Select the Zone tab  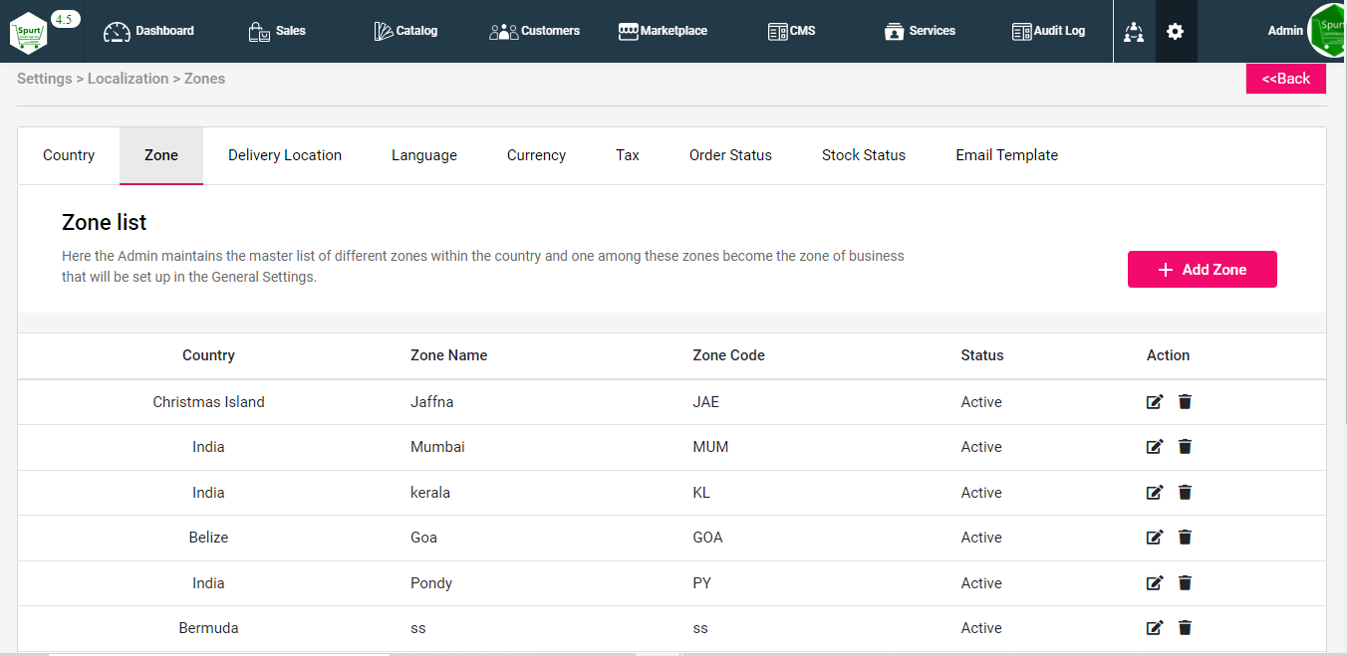point(161,155)
